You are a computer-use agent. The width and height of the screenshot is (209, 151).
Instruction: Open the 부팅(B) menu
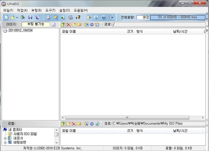pos(36,10)
